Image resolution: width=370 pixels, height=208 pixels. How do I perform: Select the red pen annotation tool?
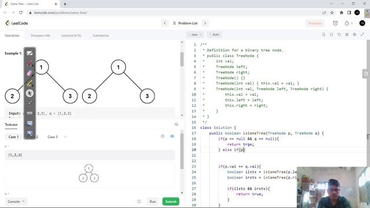(29, 63)
